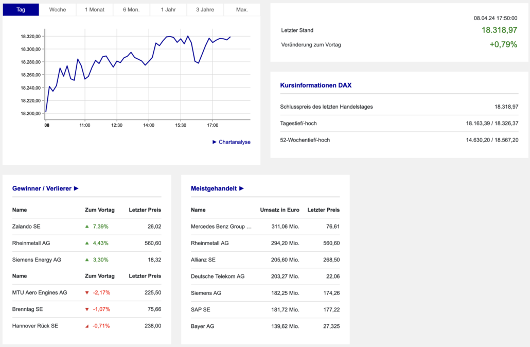The image size is (530, 347).
Task: Open the Chartanalyse link text
Action: click(235, 142)
